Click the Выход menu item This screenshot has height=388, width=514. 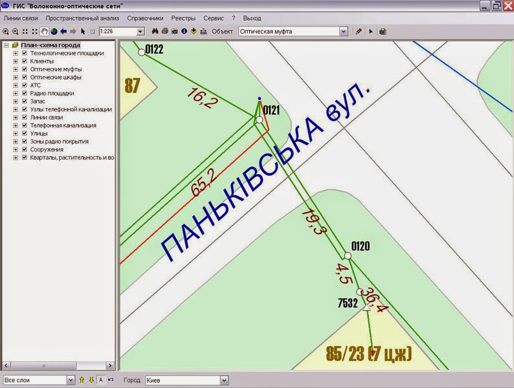tap(252, 18)
